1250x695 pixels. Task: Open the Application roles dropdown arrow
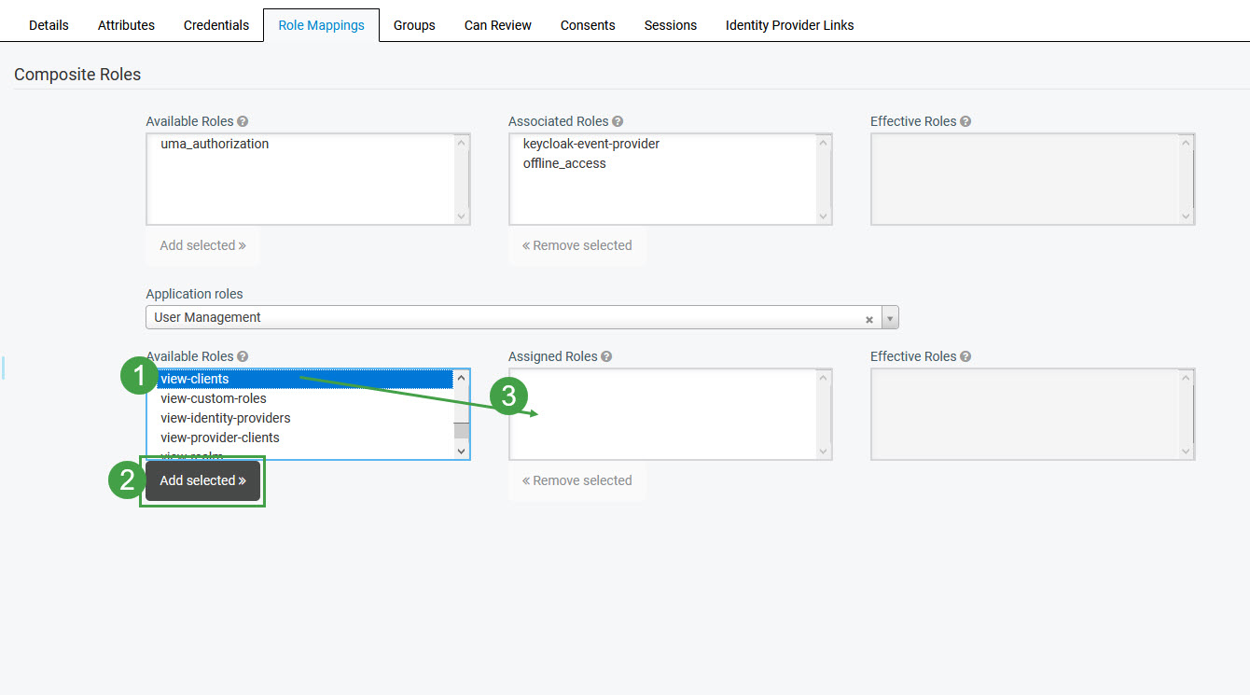tap(890, 318)
